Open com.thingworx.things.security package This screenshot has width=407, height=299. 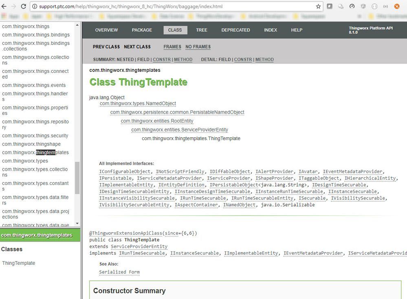click(35, 136)
